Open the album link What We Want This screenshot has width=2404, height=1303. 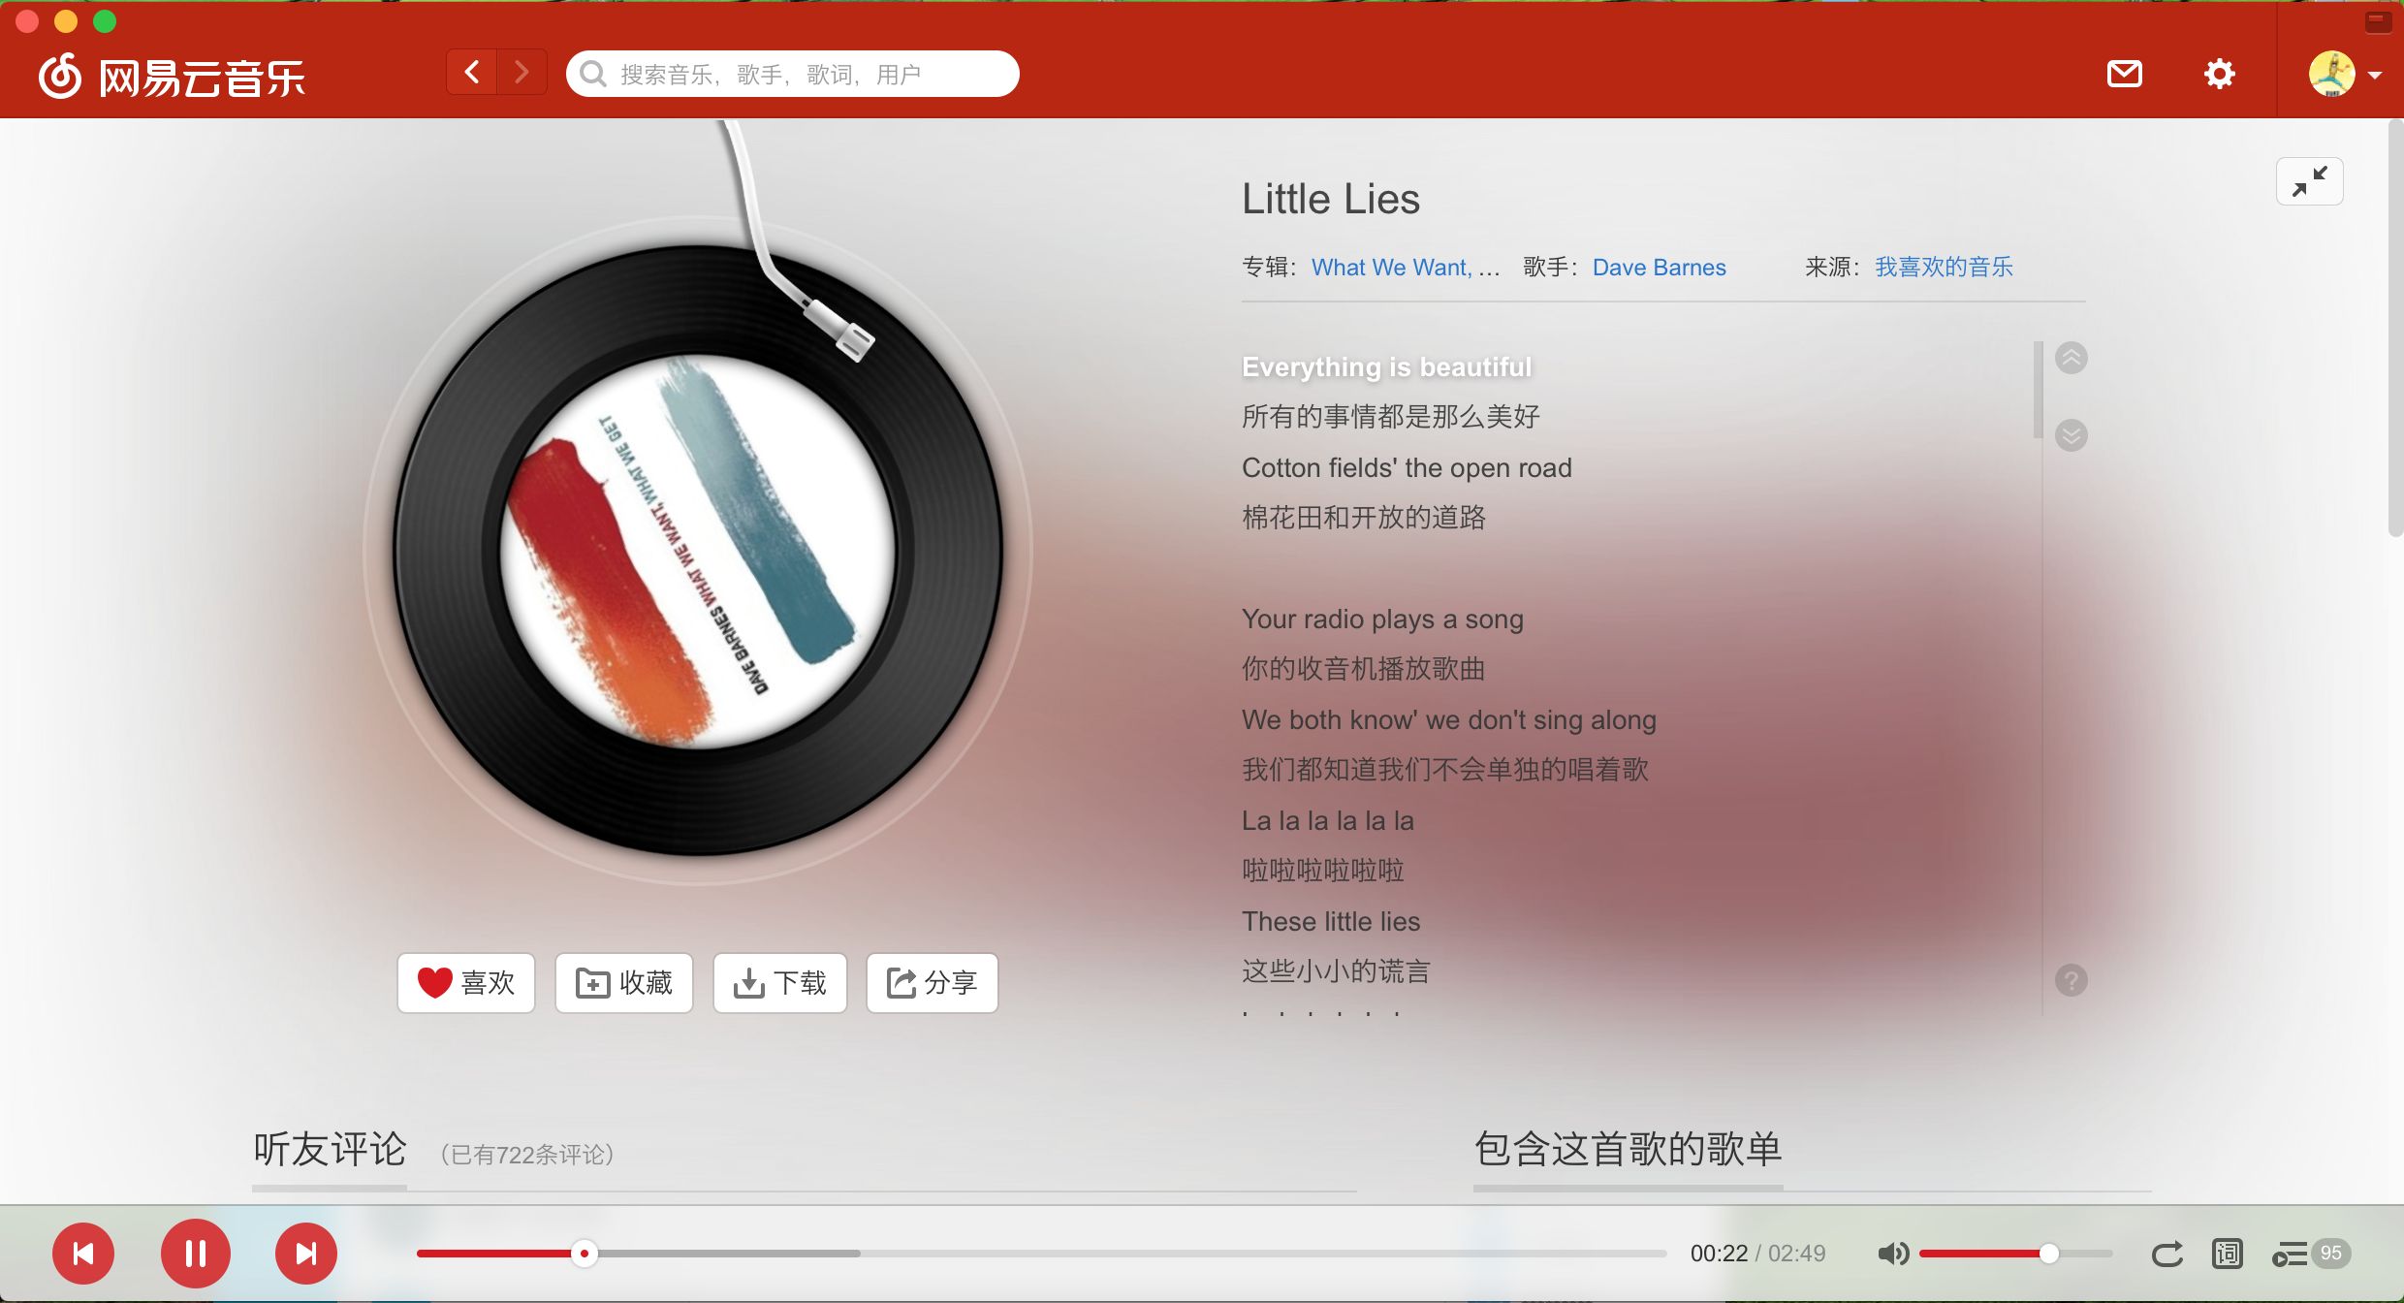(x=1405, y=268)
